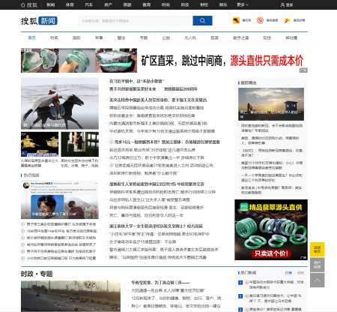This screenshot has height=312, width=337.
Task: Select the 国际 tab in news navigation
Action: [x=76, y=37]
